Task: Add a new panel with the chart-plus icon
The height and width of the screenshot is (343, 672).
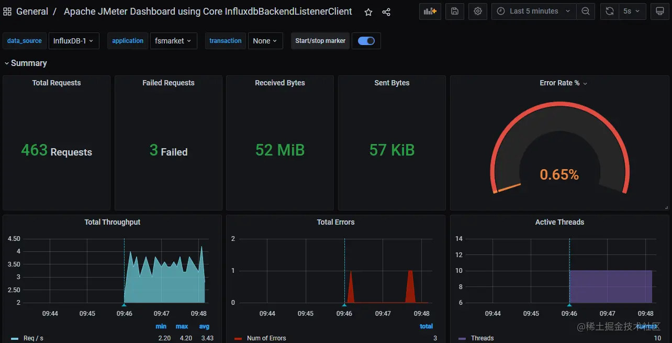Action: pos(430,11)
